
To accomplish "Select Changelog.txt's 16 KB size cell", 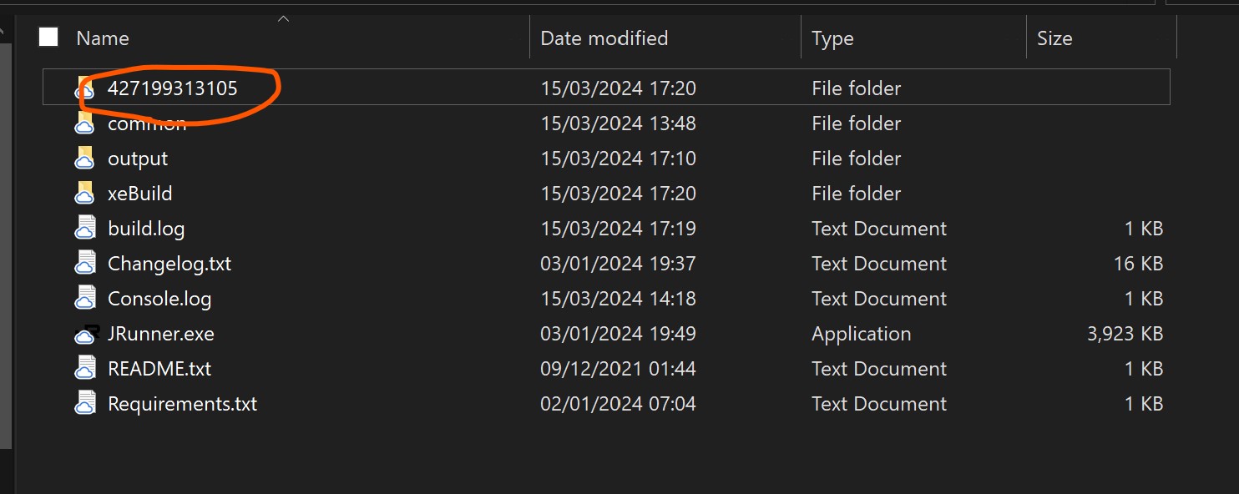I will [1138, 264].
